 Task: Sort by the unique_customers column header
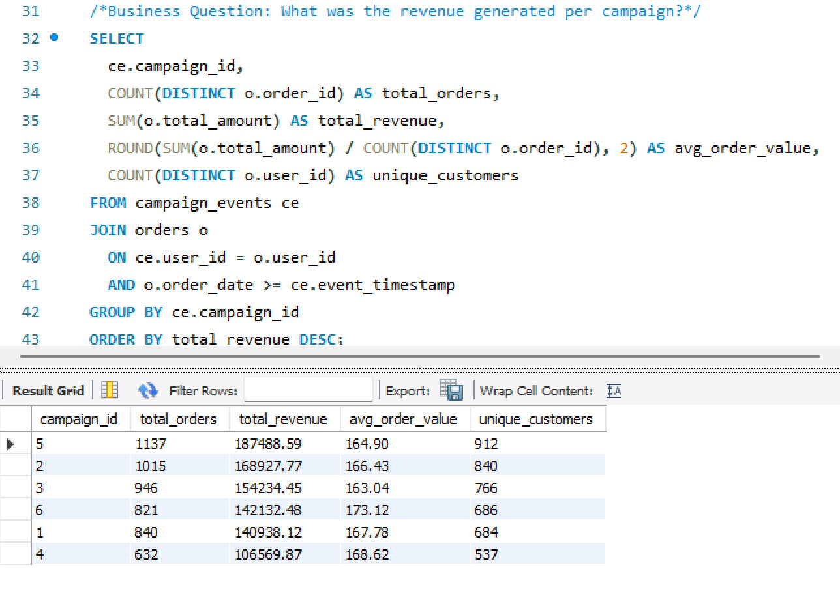tap(537, 419)
